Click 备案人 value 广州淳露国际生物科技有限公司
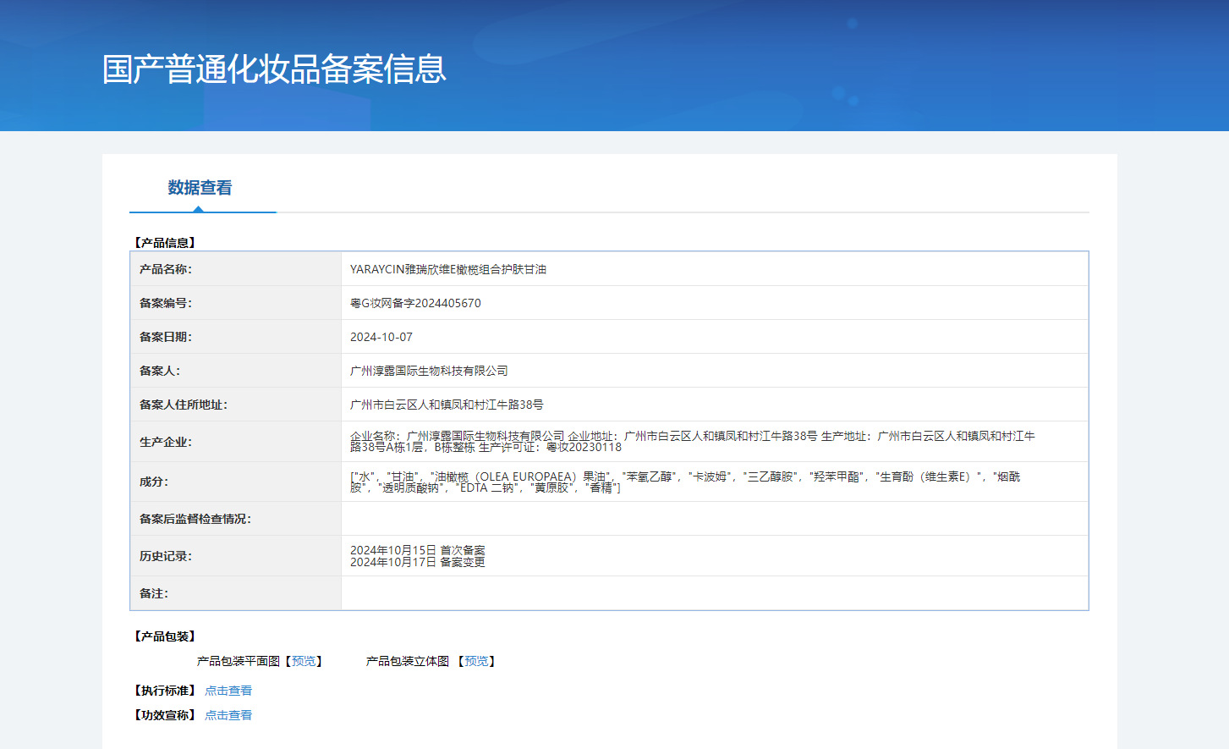 pyautogui.click(x=429, y=371)
